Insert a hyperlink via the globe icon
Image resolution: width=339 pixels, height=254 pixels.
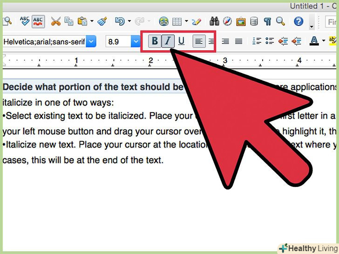coord(163,21)
